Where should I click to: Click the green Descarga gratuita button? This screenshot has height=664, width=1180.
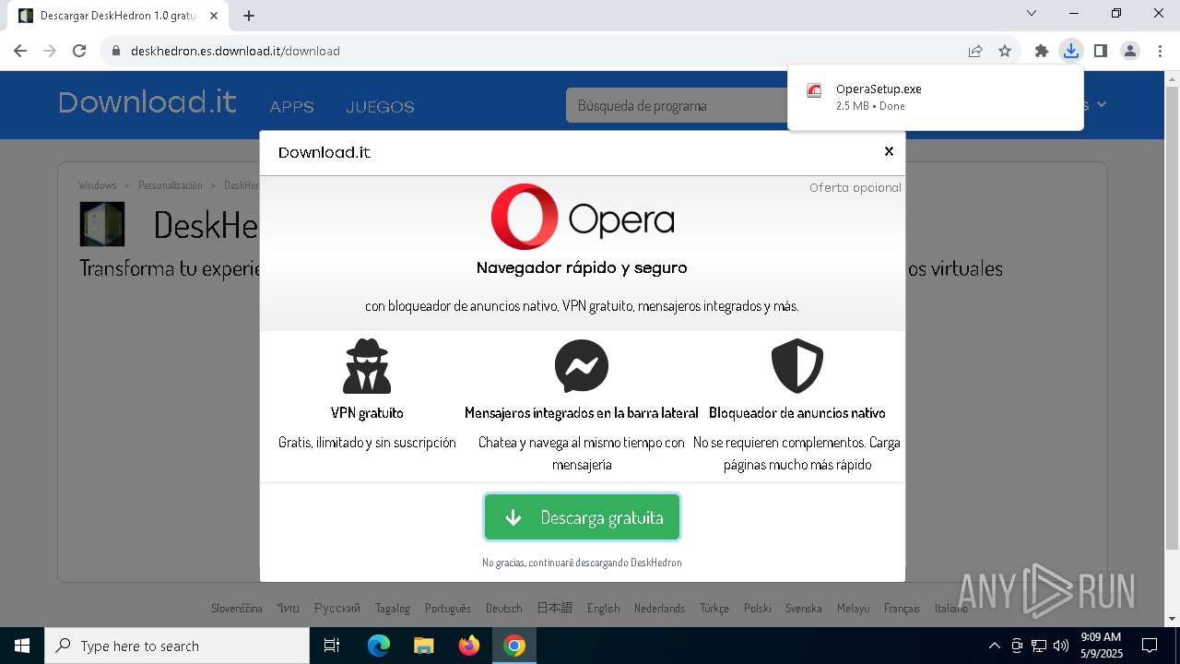tap(583, 517)
